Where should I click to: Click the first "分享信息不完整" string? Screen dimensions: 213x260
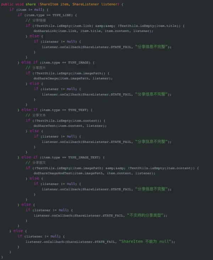point(151,47)
